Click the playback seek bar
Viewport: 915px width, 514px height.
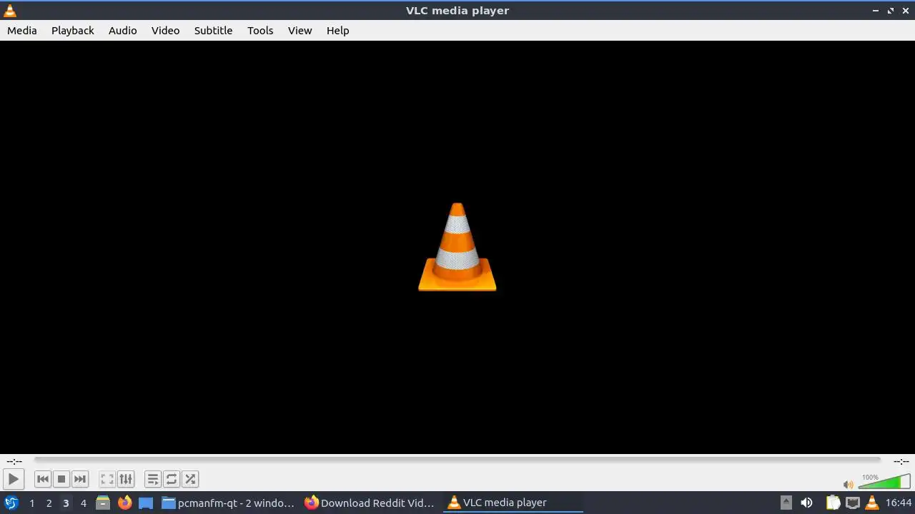457,460
